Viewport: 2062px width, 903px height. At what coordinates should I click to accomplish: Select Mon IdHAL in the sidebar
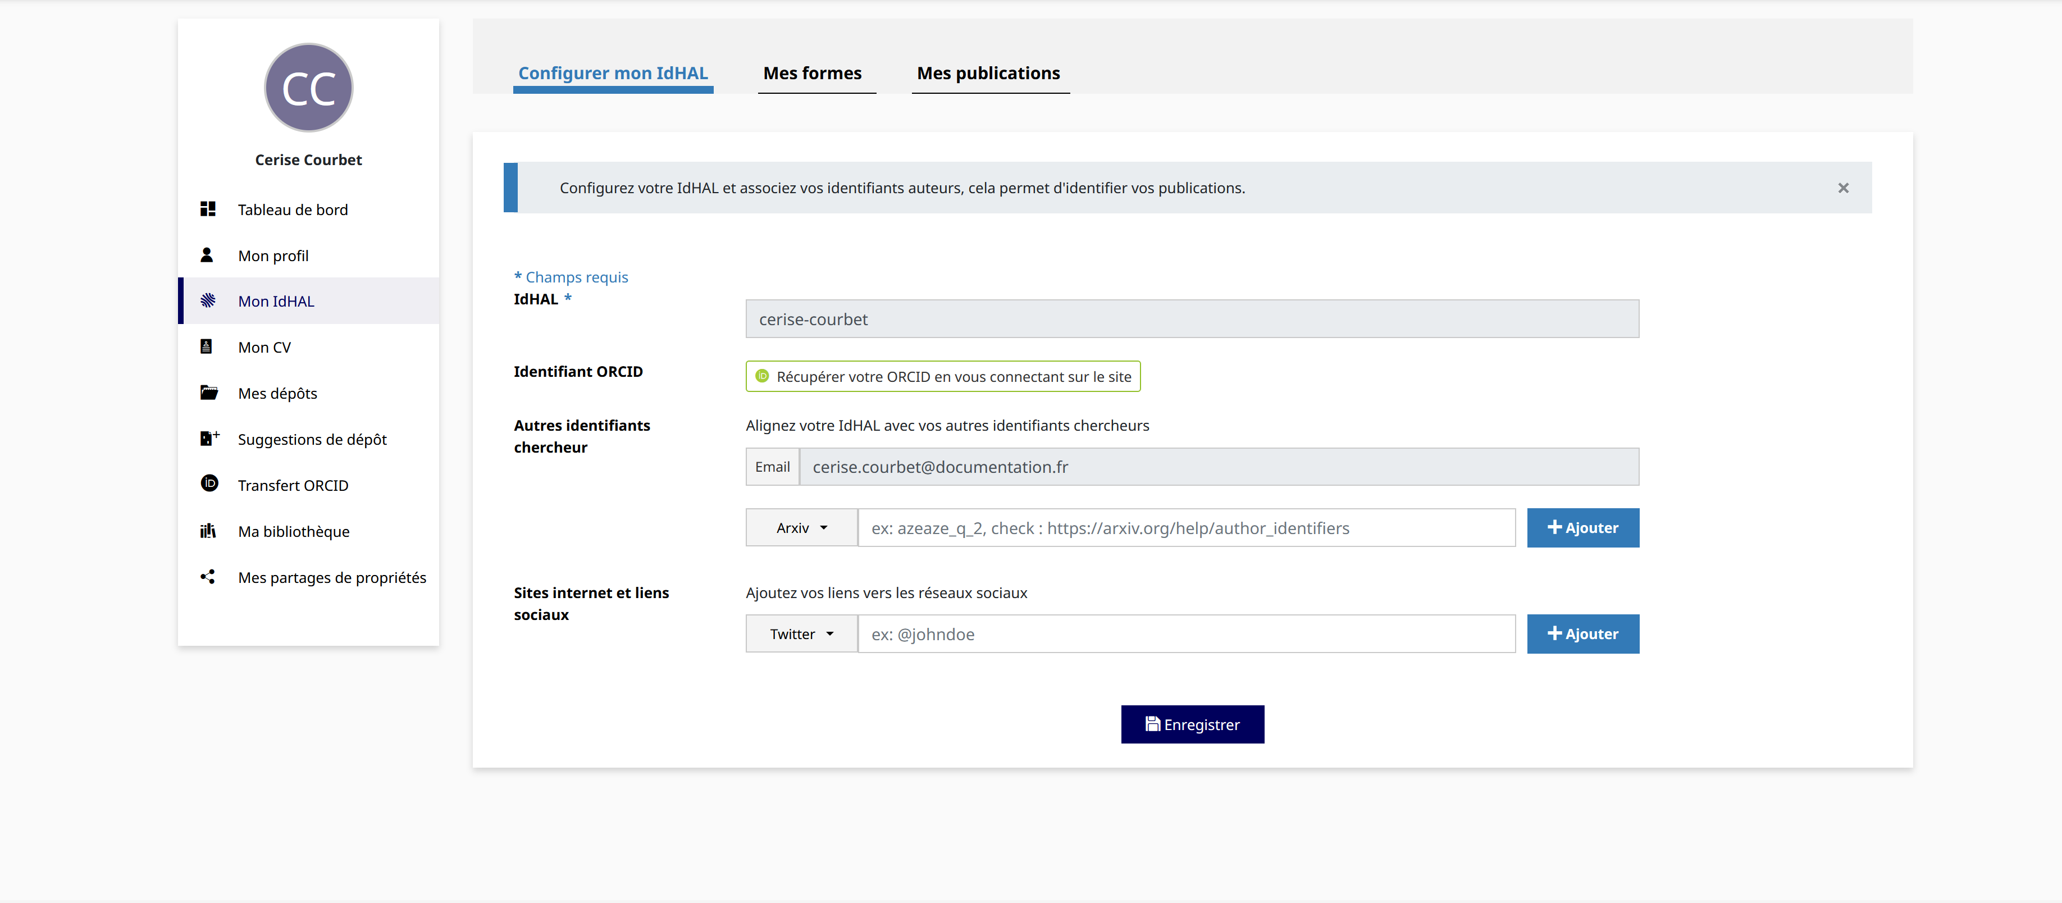309,301
